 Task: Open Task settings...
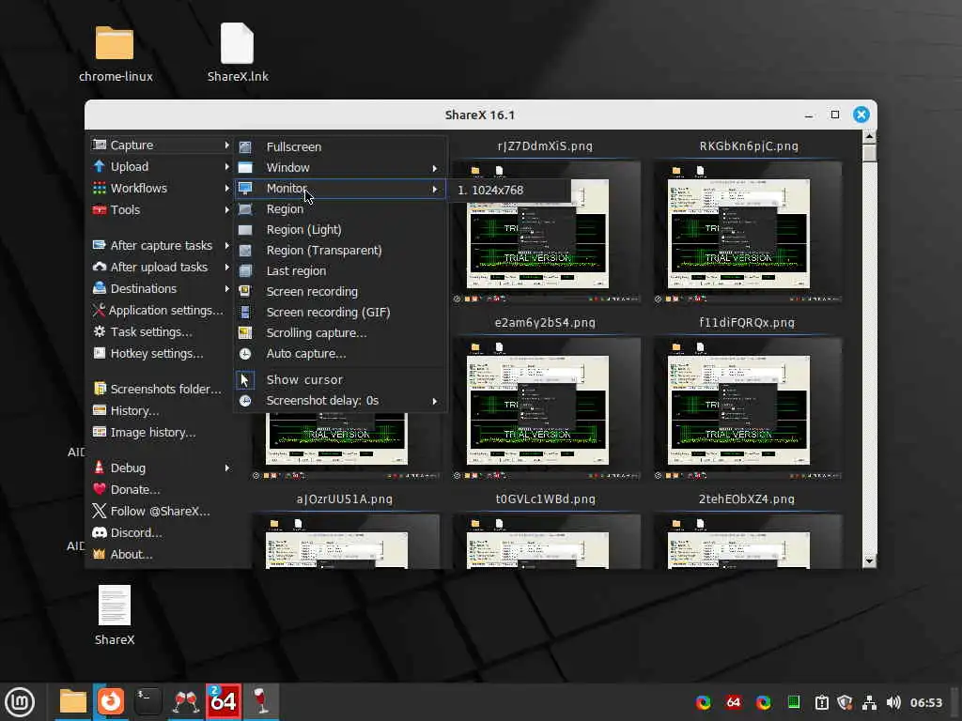pyautogui.click(x=161, y=331)
